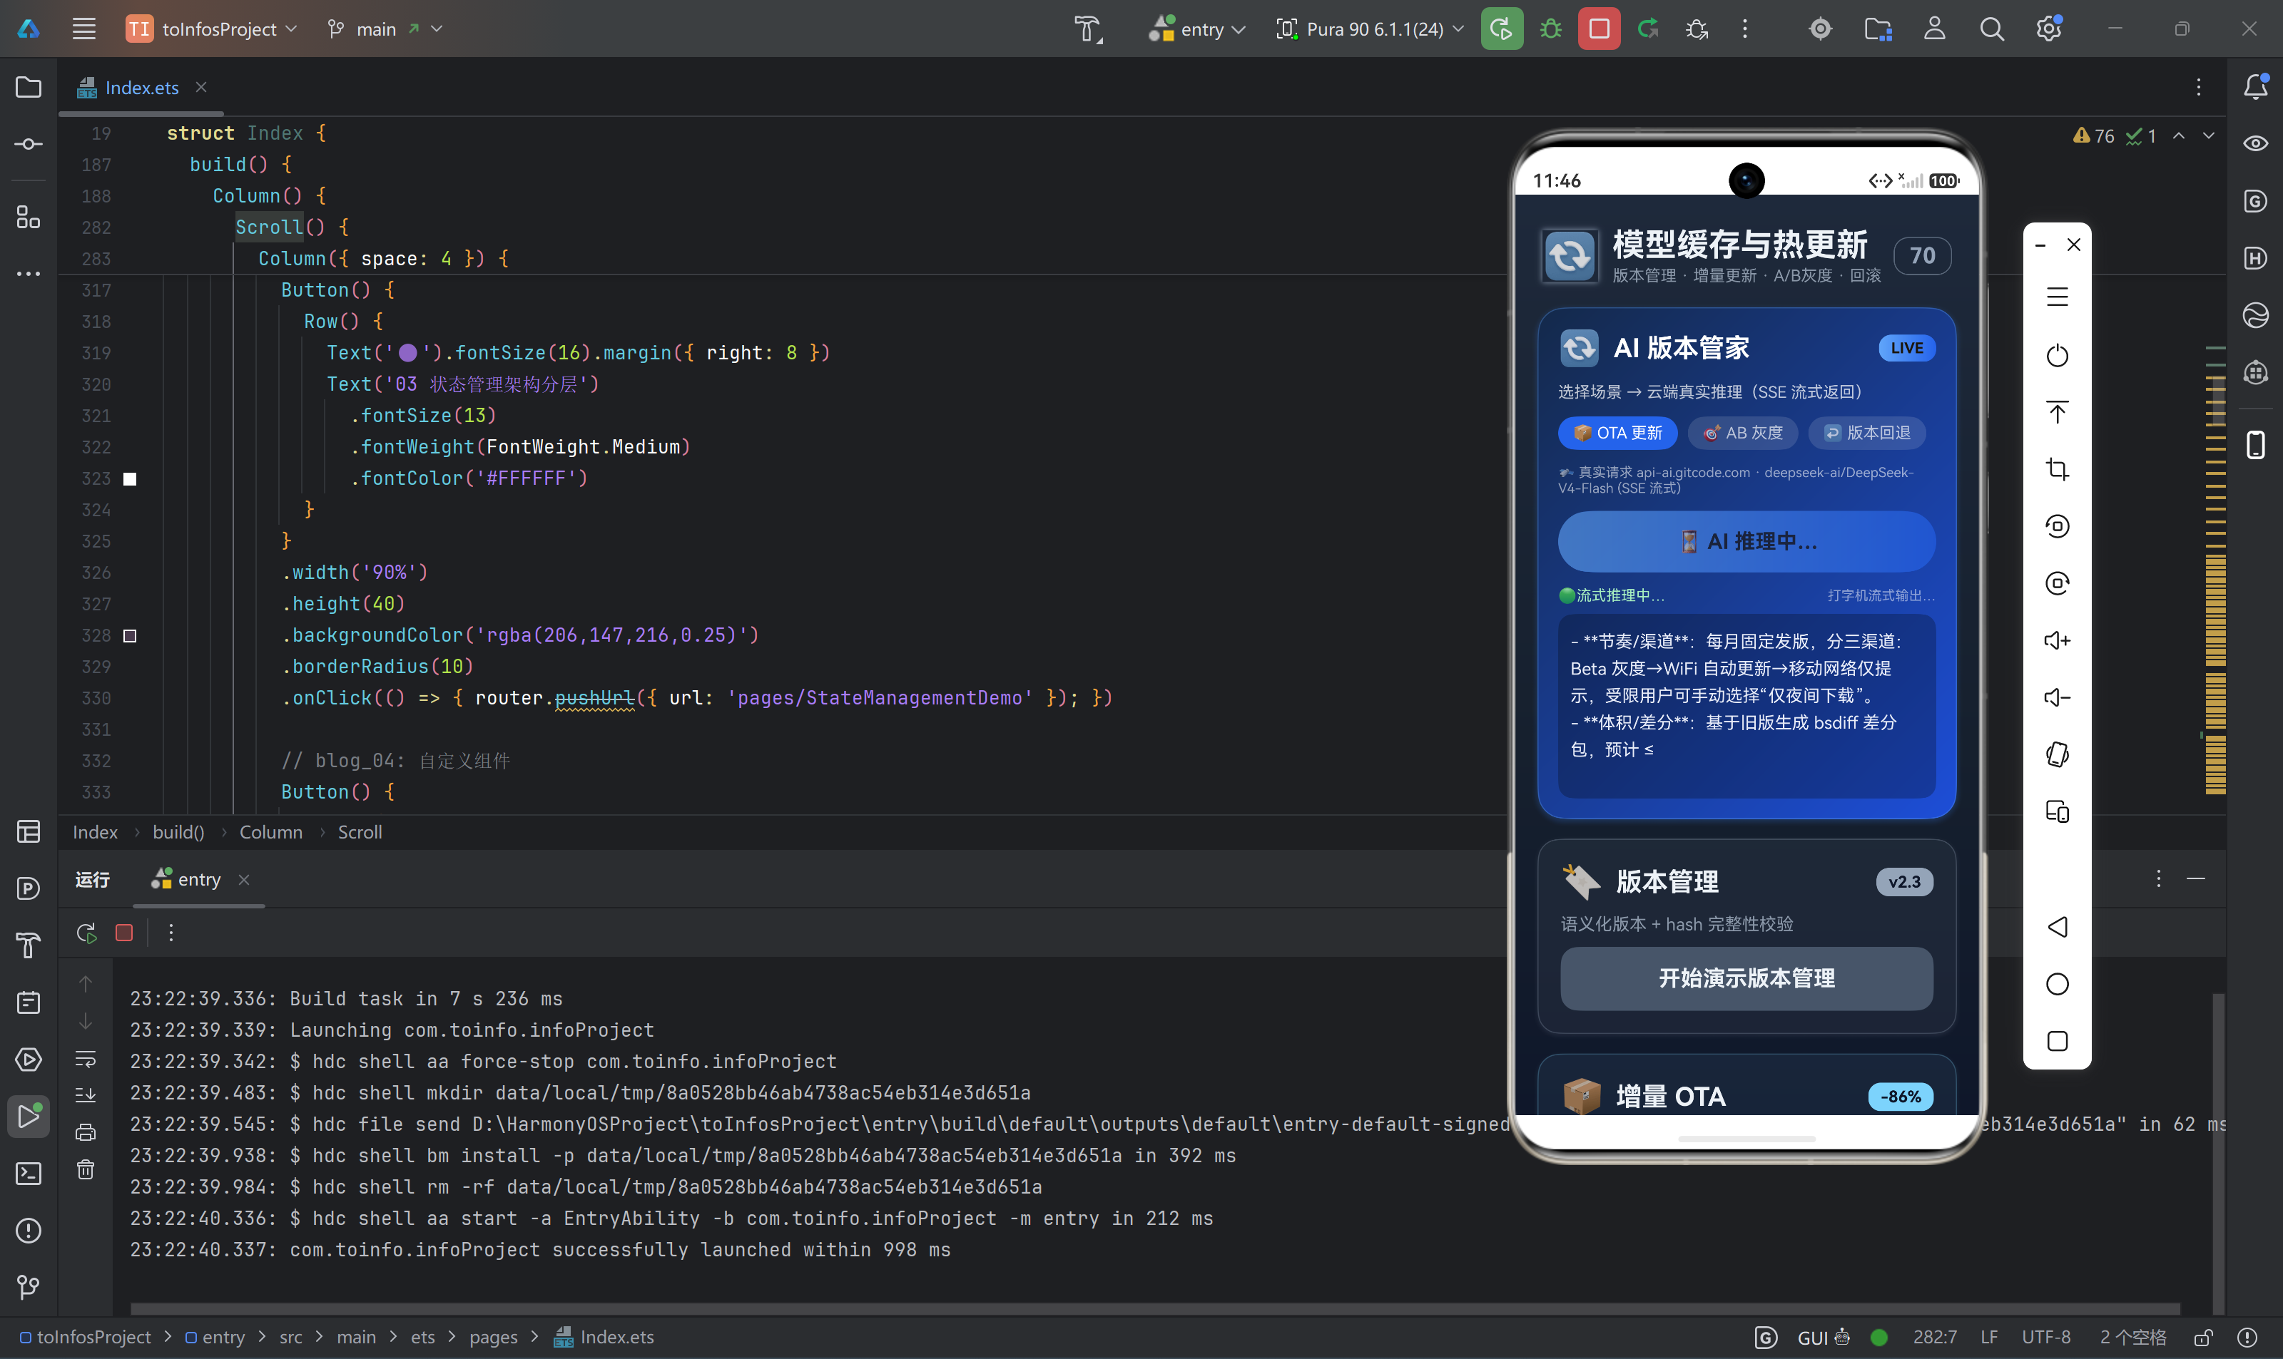
Task: Tap emulator recent apps square button
Action: [x=2058, y=1041]
